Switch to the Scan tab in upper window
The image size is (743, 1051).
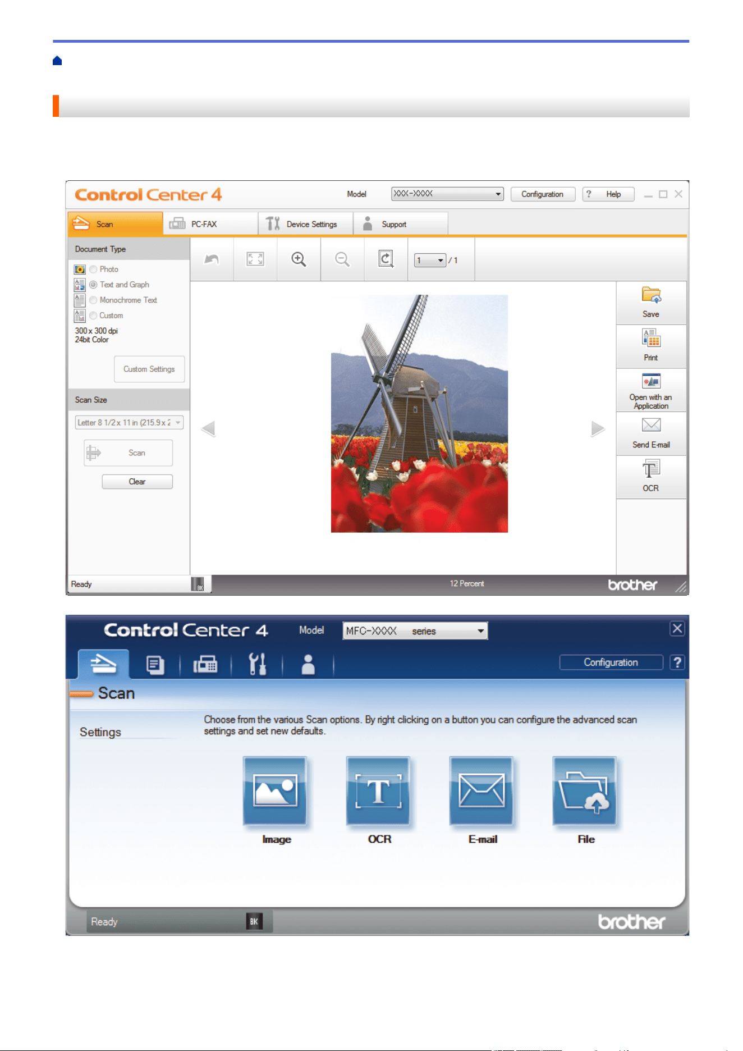point(116,224)
